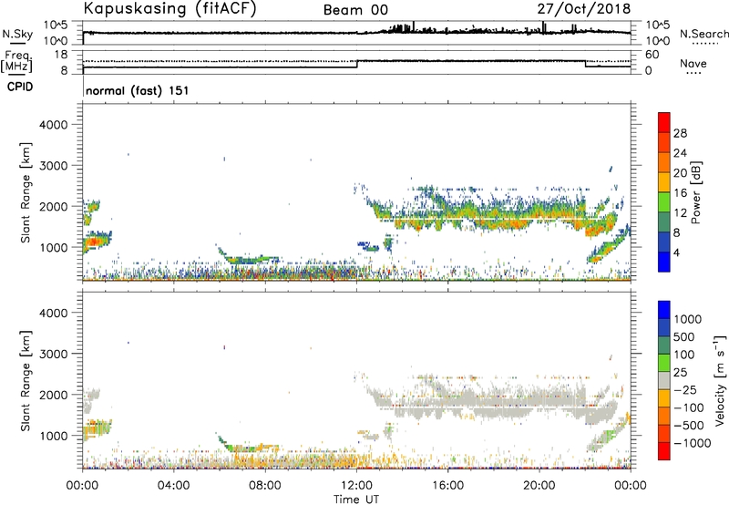The width and height of the screenshot is (729, 505).
Task: Click the title 'Kapuskasing (fitACF)'
Action: (x=169, y=9)
